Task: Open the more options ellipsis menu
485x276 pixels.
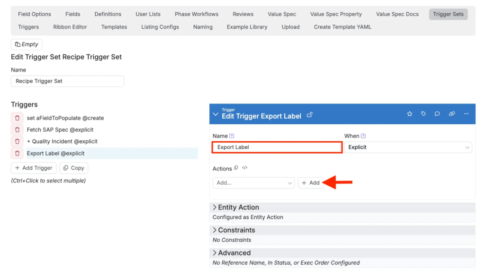Action: coord(466,114)
